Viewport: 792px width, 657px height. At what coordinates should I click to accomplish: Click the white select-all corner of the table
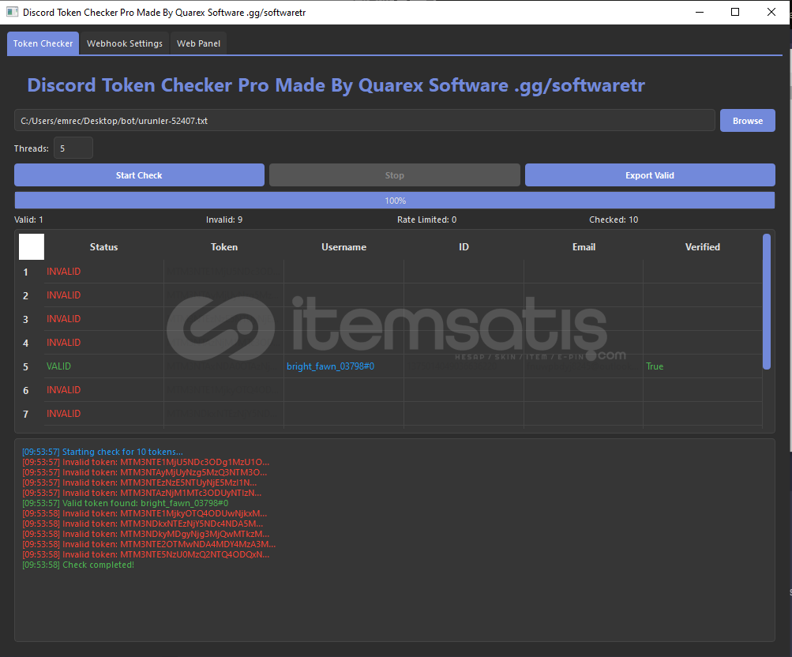pyautogui.click(x=32, y=246)
